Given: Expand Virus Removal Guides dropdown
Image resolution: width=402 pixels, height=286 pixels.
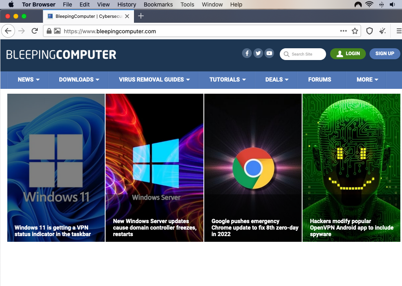Looking at the screenshot, I should click(154, 80).
